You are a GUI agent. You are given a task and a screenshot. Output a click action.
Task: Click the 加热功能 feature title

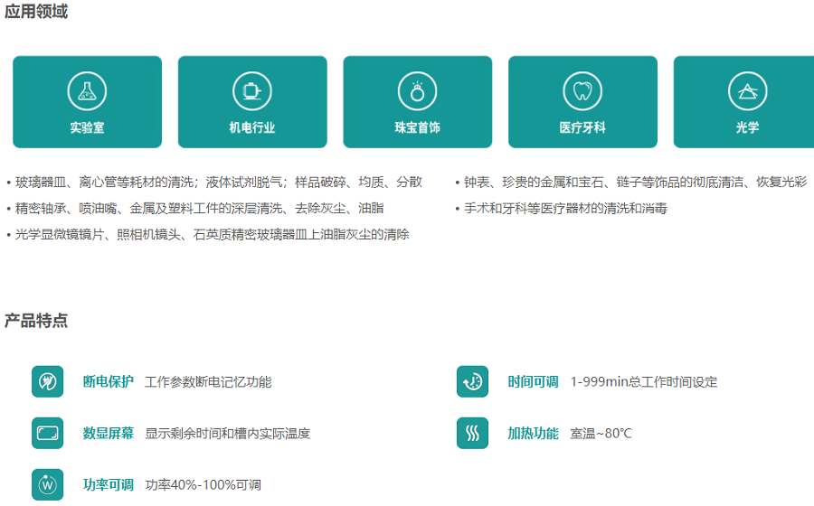tap(533, 434)
